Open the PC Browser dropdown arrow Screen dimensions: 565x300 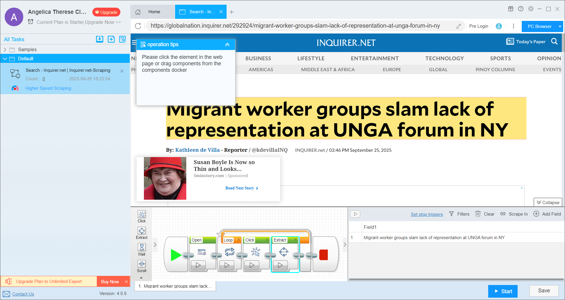[x=560, y=26]
